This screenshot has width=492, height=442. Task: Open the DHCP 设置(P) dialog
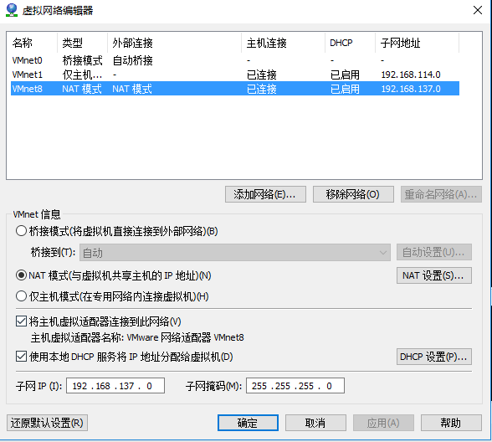434,357
